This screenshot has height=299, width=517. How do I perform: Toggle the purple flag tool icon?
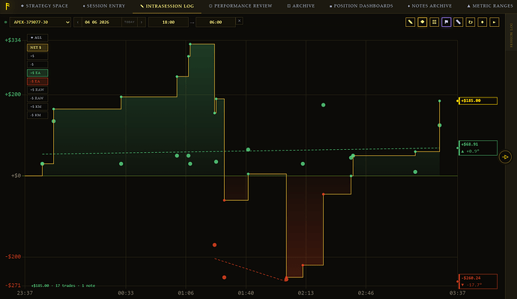(446, 22)
